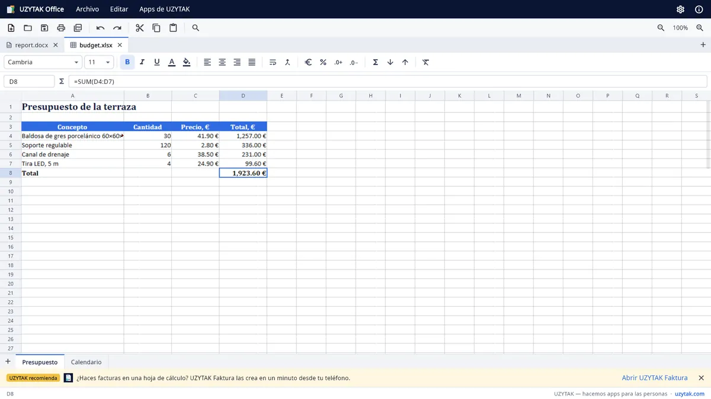Open the Archivo menu

(88, 9)
